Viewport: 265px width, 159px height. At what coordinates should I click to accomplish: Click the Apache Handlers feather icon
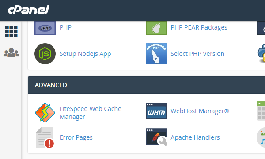(x=156, y=137)
